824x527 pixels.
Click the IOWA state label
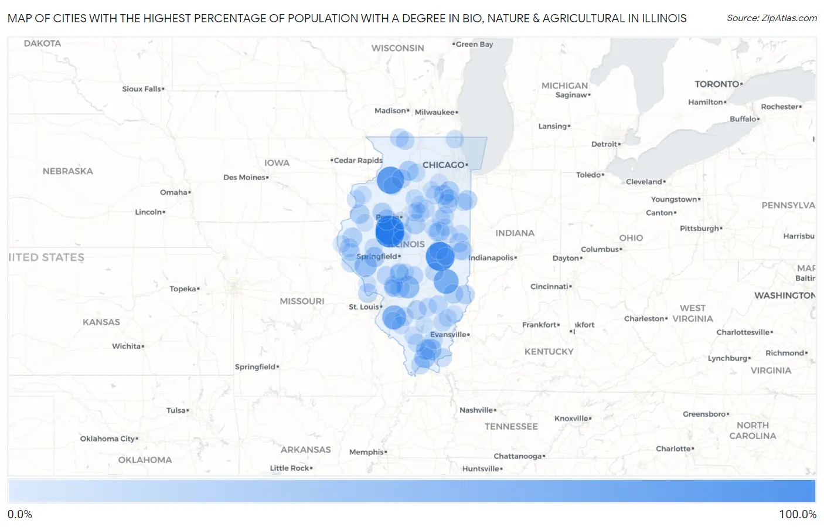click(277, 163)
